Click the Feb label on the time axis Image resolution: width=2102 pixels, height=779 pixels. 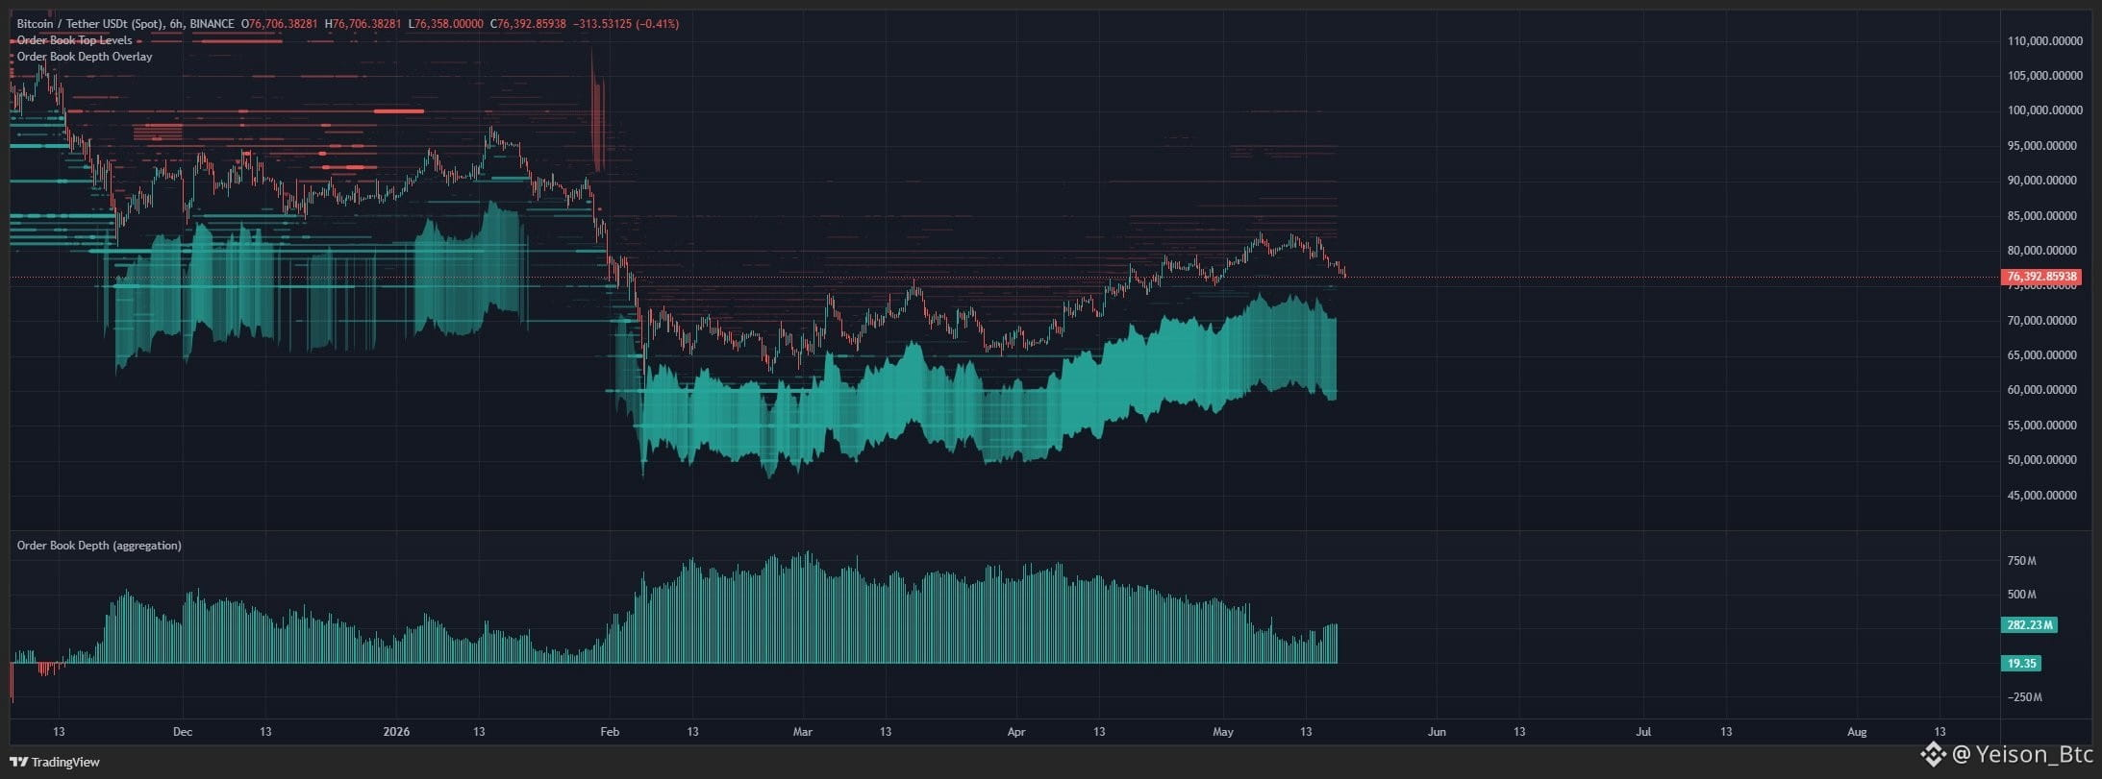[610, 732]
